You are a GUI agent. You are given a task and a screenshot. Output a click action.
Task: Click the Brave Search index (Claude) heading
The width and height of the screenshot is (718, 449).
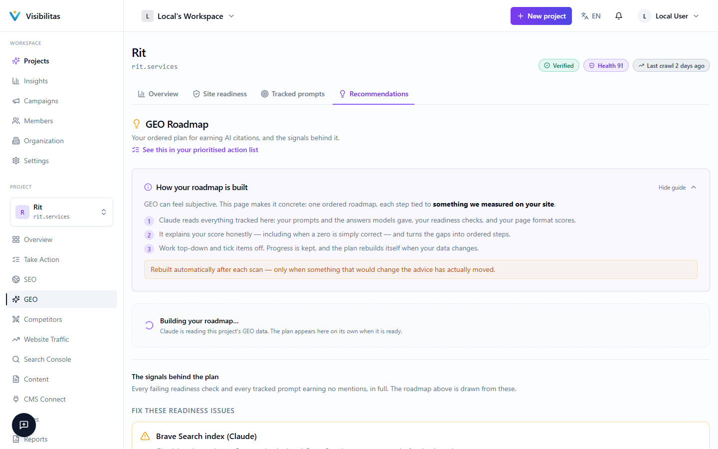click(x=206, y=436)
